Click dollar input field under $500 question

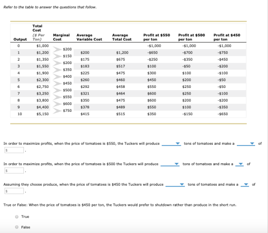pos(14,170)
